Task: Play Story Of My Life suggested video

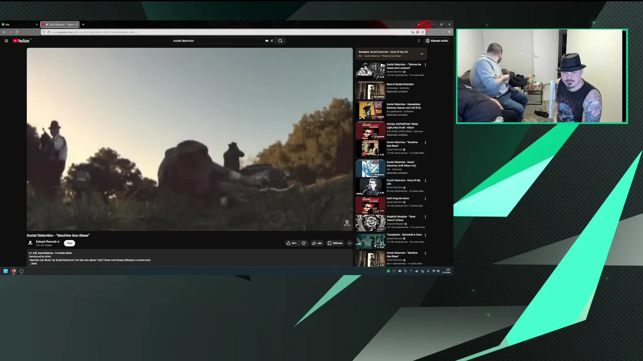Action: click(x=371, y=187)
